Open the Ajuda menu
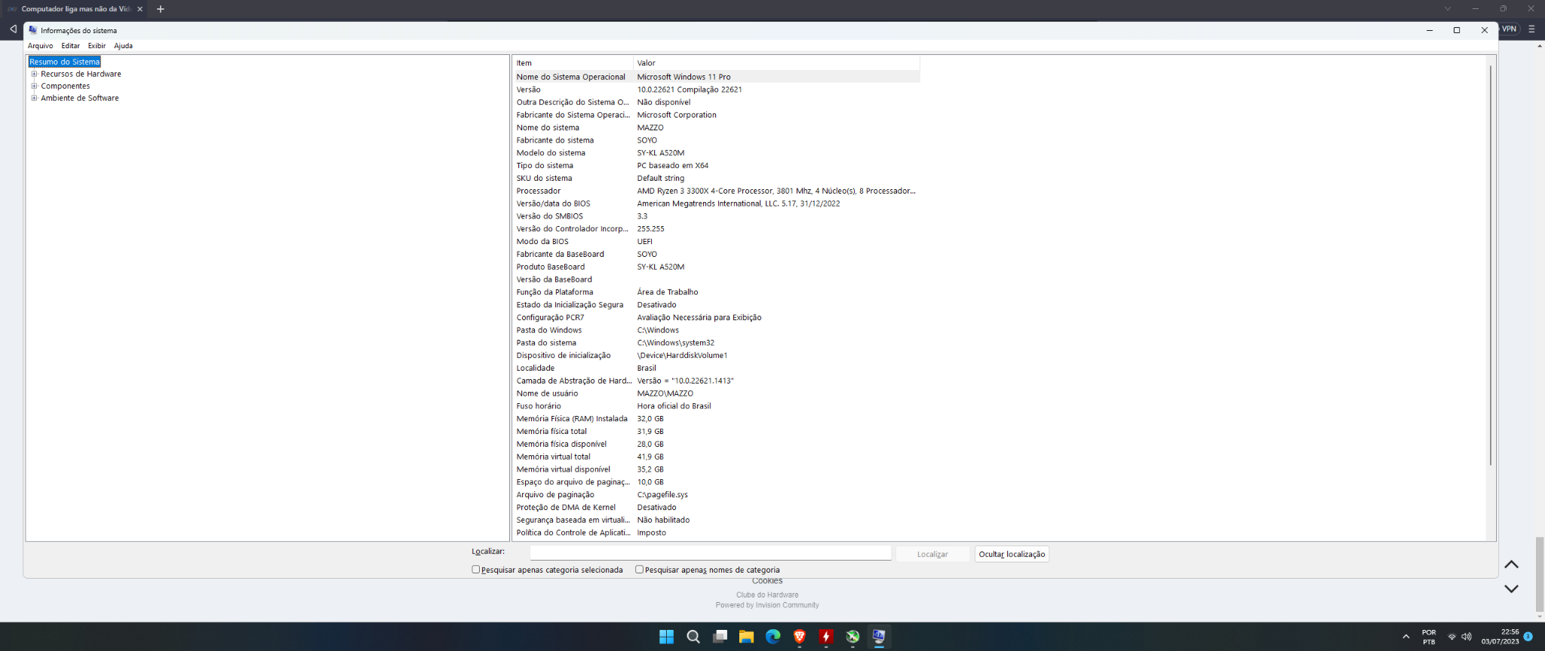 tap(124, 46)
